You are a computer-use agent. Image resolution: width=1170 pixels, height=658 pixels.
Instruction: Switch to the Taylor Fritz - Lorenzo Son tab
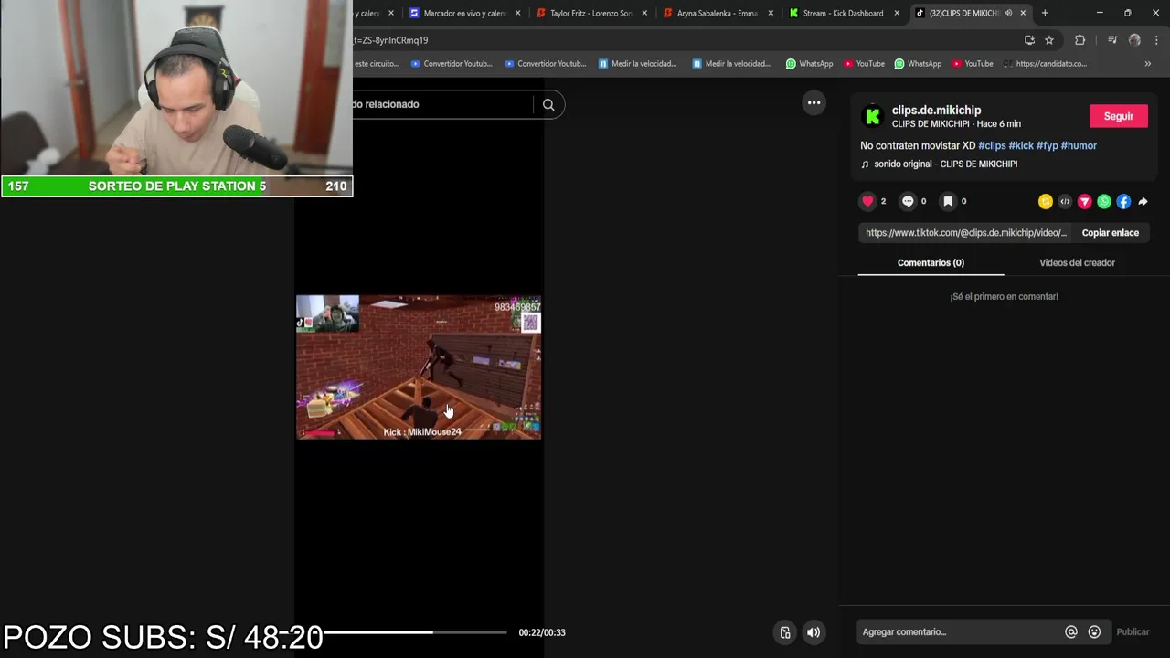point(590,13)
